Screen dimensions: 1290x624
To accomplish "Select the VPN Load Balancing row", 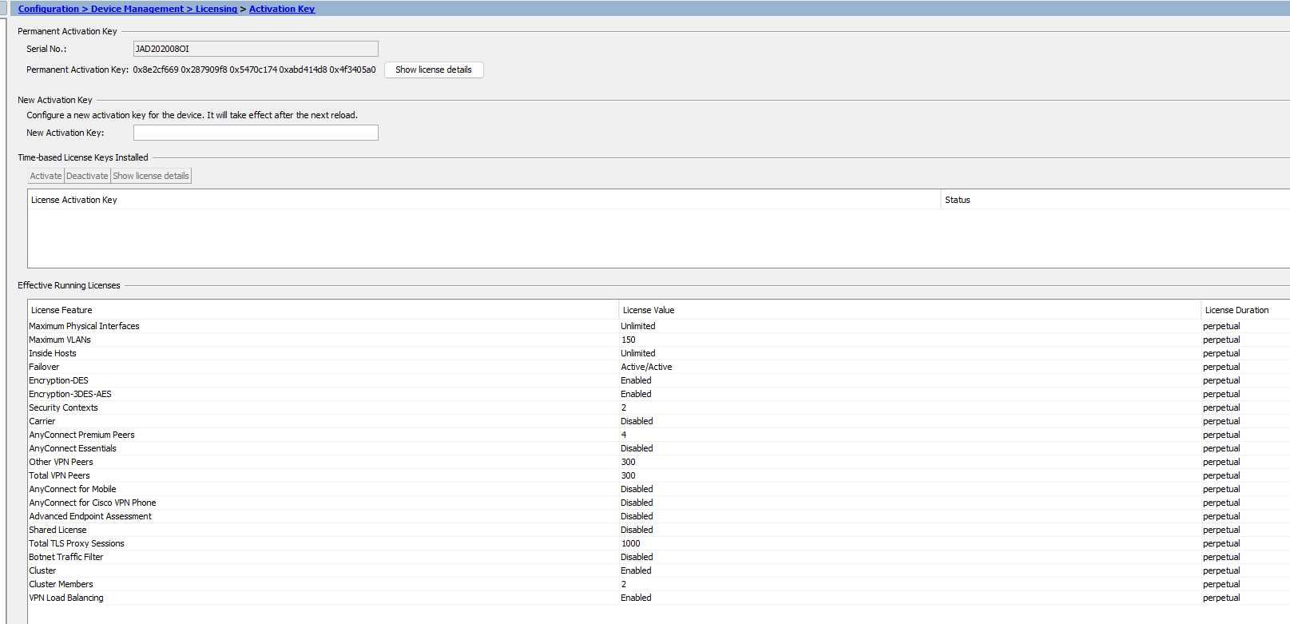I will pos(659,598).
